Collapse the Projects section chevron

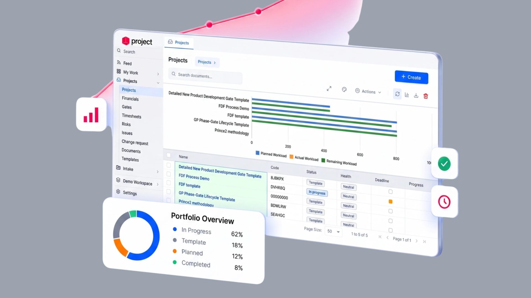pyautogui.click(x=158, y=83)
